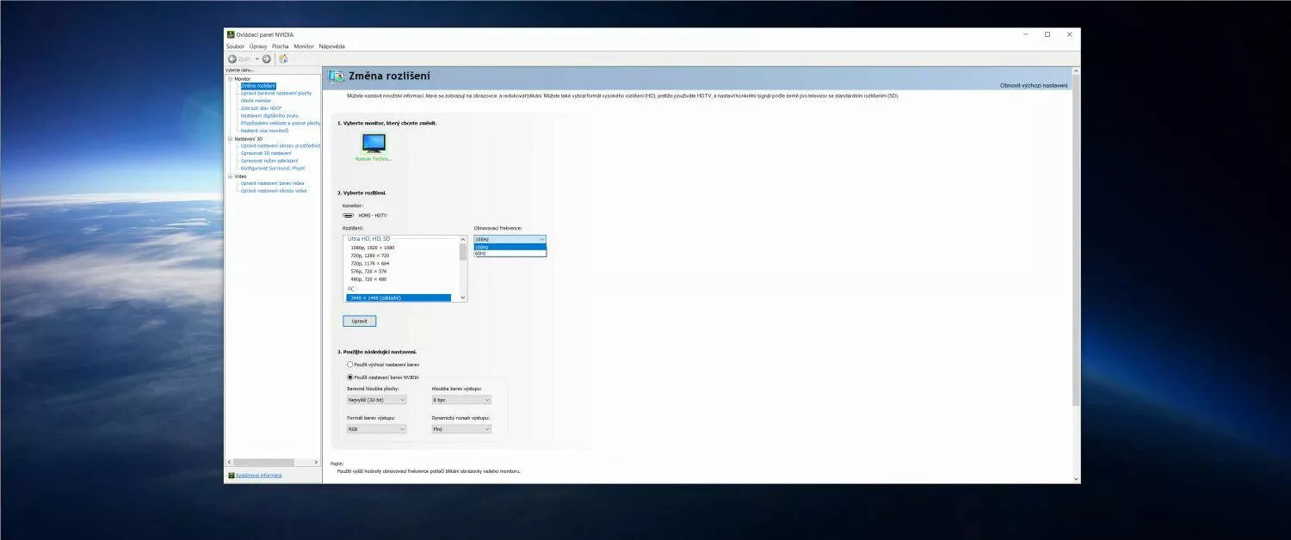The height and width of the screenshot is (540, 1291).
Task: Click the Forward arrow icon in toolbar
Action: [x=267, y=58]
